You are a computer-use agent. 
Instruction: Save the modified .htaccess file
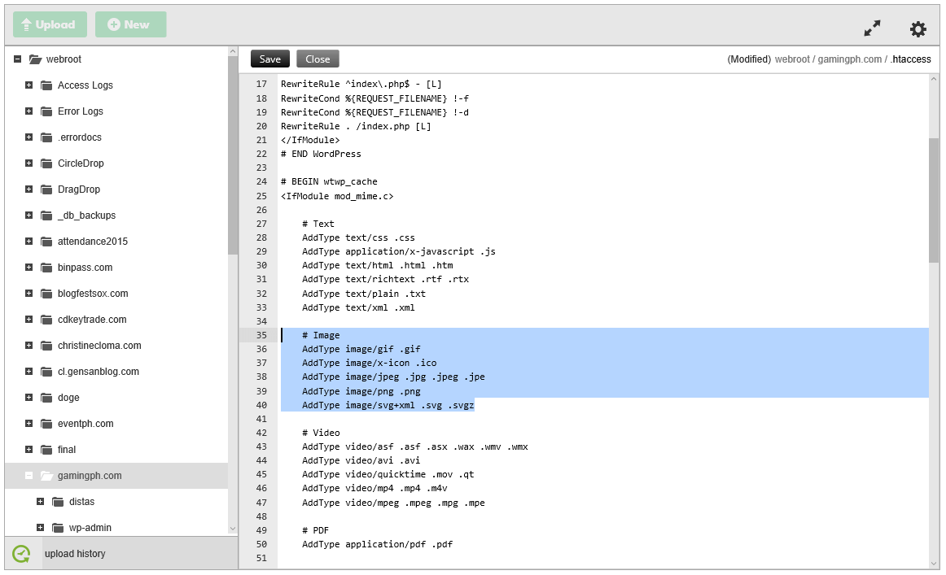[x=269, y=59]
